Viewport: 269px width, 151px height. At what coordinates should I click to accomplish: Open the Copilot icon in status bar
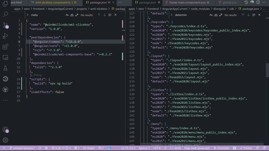point(235,148)
